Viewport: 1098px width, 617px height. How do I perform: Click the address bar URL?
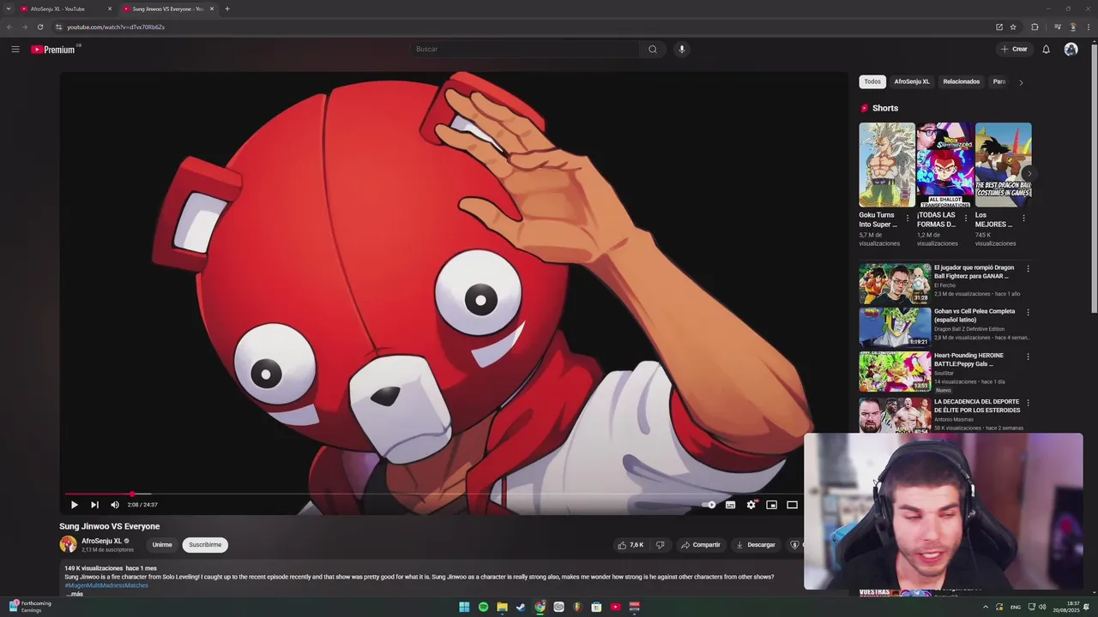point(116,27)
